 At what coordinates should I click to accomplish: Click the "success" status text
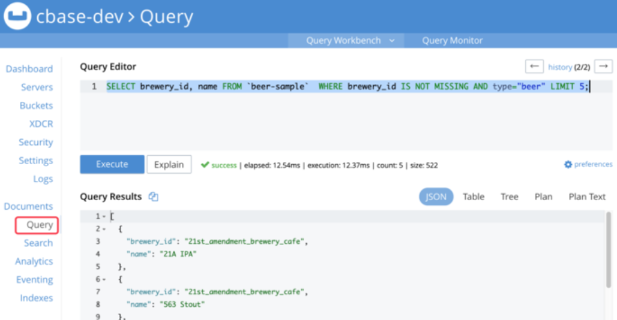224,165
